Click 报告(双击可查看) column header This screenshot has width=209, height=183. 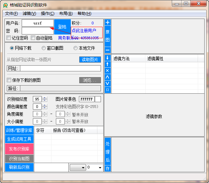point(74,130)
